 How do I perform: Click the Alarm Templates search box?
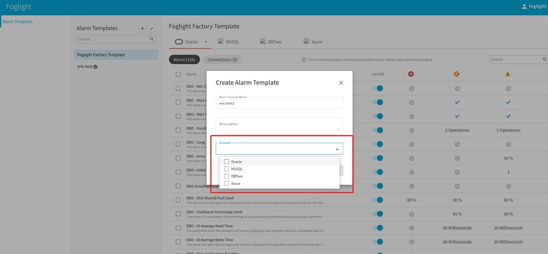tap(116, 39)
